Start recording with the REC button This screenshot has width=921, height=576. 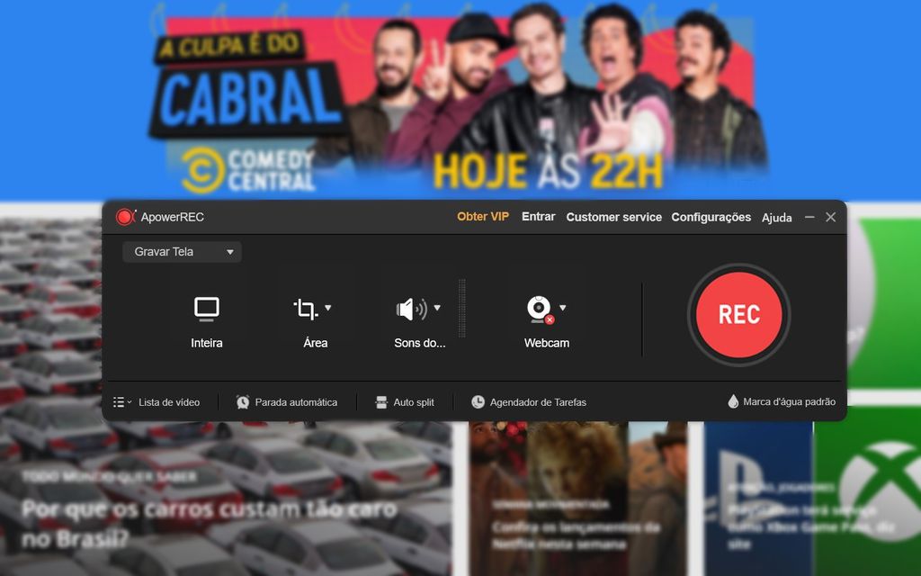[x=738, y=315]
